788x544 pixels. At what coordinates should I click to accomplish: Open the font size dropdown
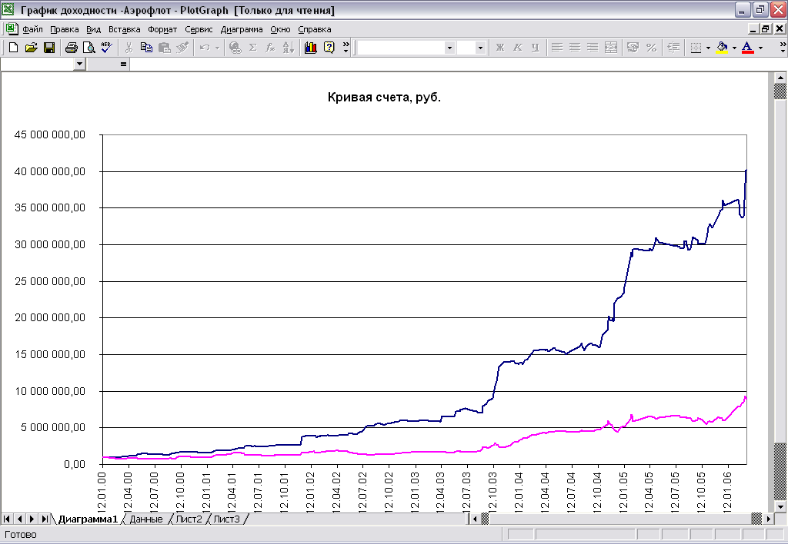[480, 48]
